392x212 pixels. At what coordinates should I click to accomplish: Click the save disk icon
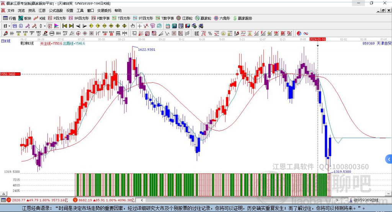[x=188, y=26]
